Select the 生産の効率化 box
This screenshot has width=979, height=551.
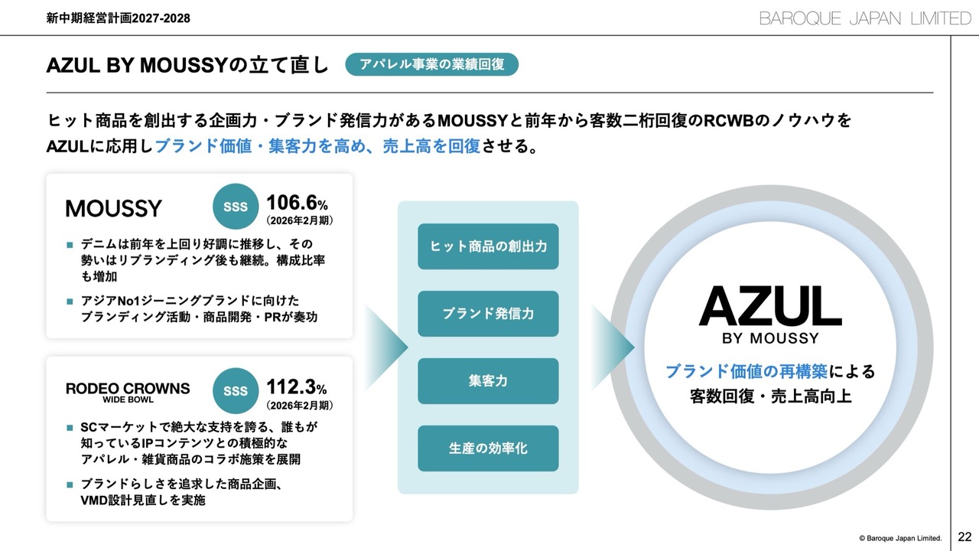pos(488,448)
